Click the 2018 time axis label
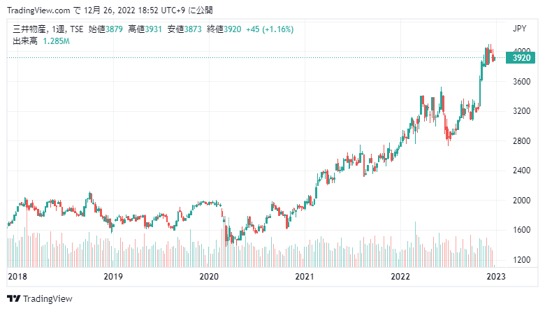 [17, 276]
